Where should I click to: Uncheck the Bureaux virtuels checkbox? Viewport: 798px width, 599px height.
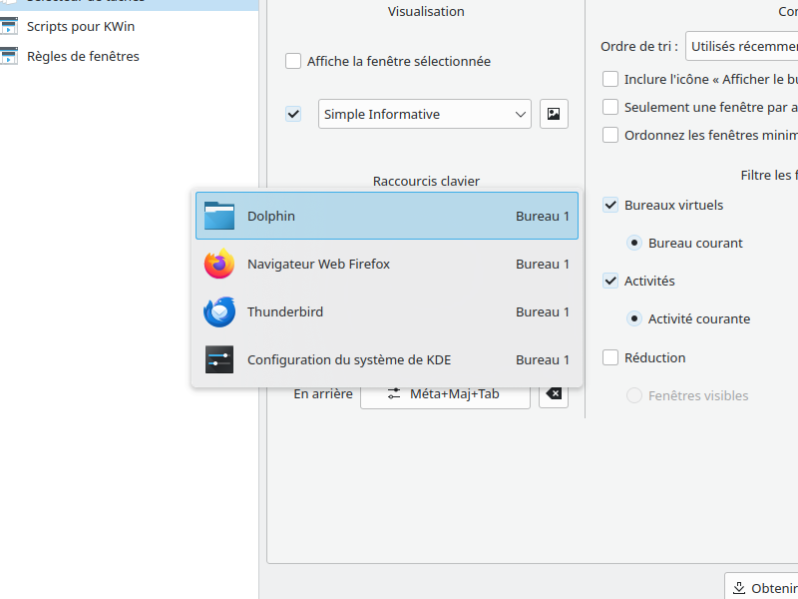click(x=610, y=205)
